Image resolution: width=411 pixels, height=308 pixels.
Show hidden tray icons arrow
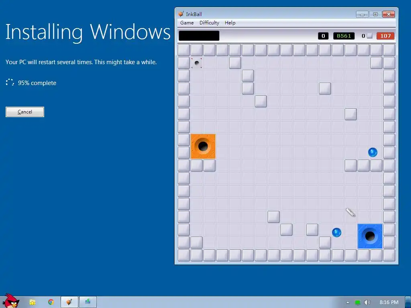(348, 302)
